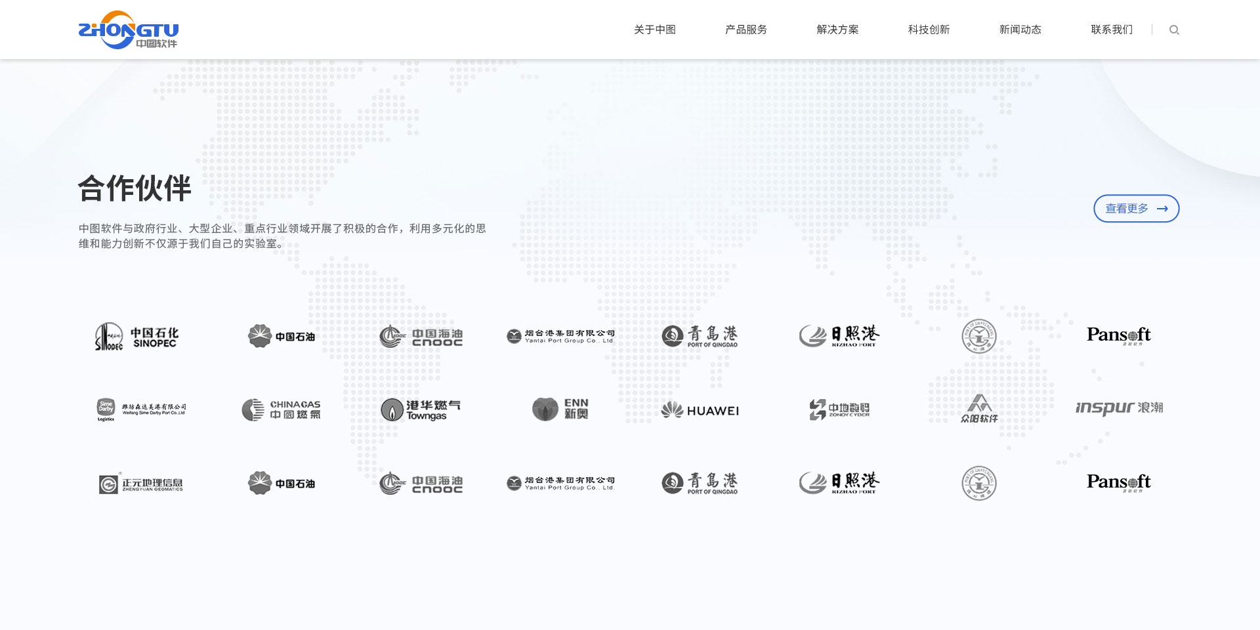This screenshot has height=630, width=1260.
Task: Click the ChinaGas 中国燃气 logo
Action: (x=282, y=409)
